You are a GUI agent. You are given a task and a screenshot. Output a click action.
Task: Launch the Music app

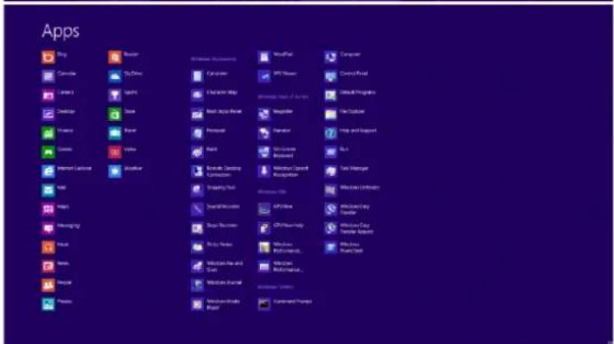(55, 247)
